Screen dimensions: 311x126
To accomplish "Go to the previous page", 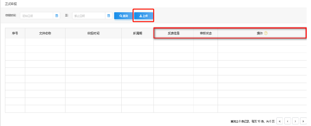I will click(288, 121).
